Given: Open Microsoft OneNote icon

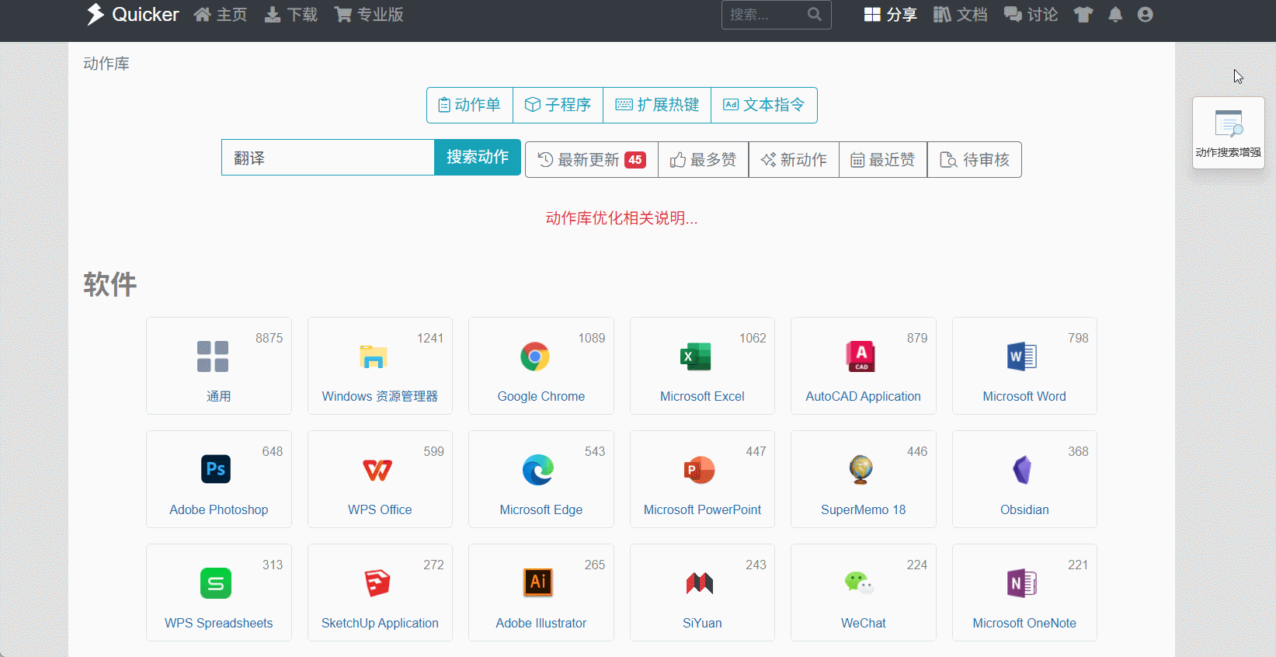Looking at the screenshot, I should click(x=1022, y=583).
